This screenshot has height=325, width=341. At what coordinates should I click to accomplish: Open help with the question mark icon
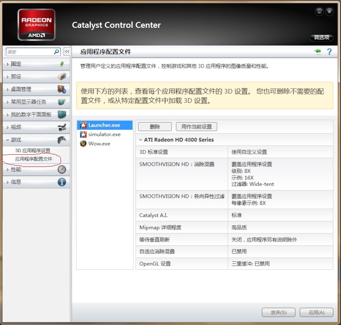[329, 51]
